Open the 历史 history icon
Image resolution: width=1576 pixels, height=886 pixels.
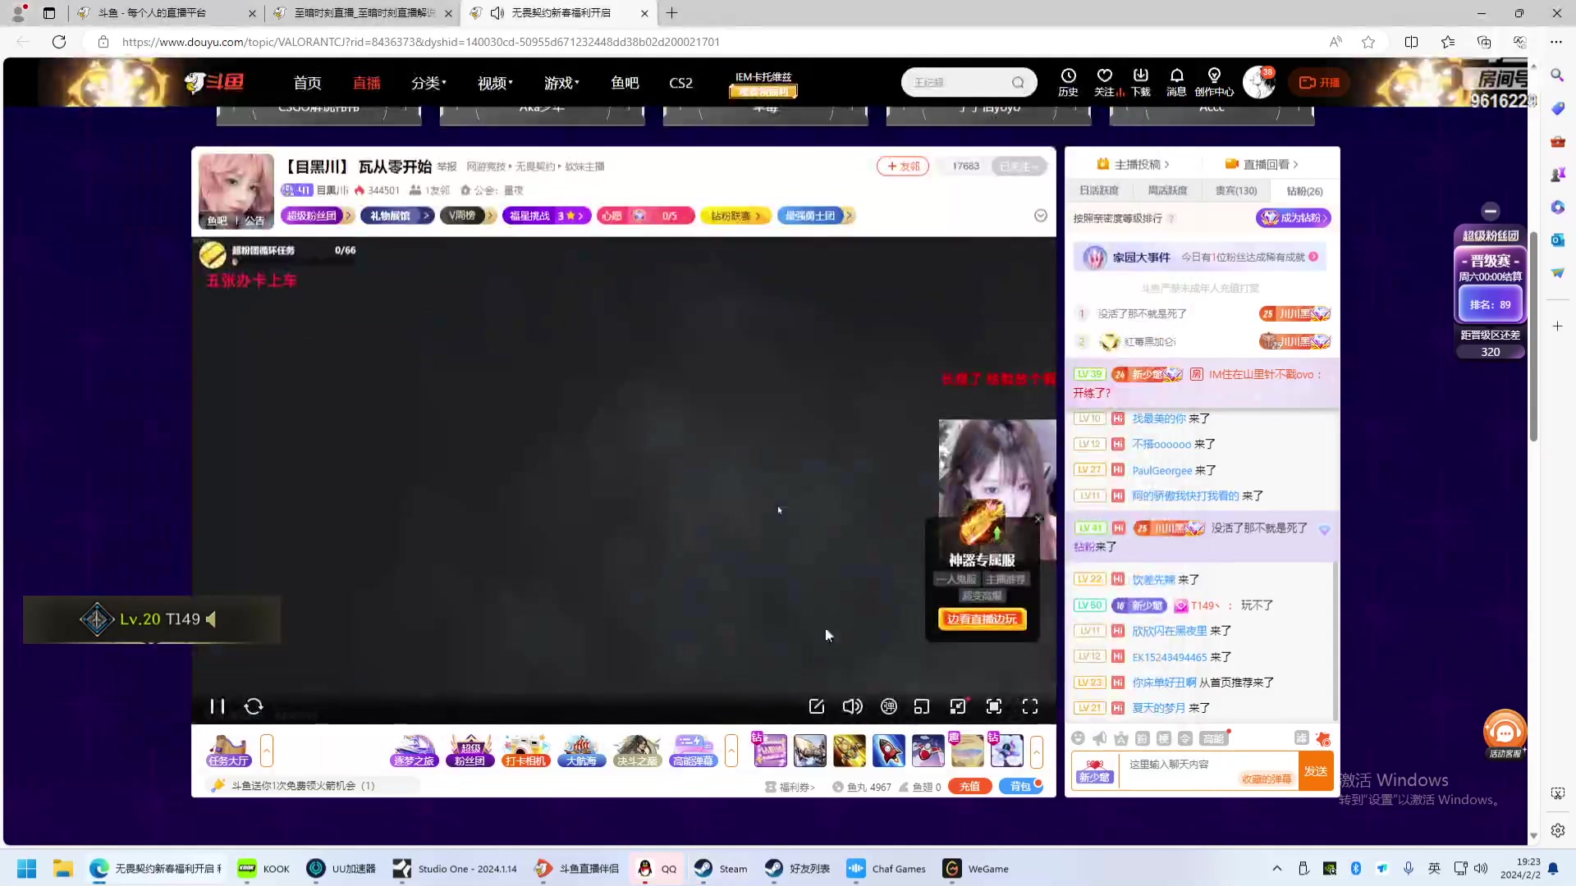(1068, 82)
